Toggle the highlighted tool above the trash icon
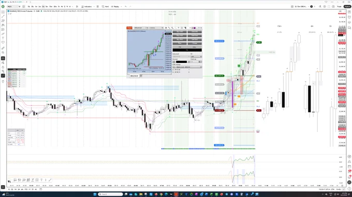352x197 pixels. pos(3,76)
